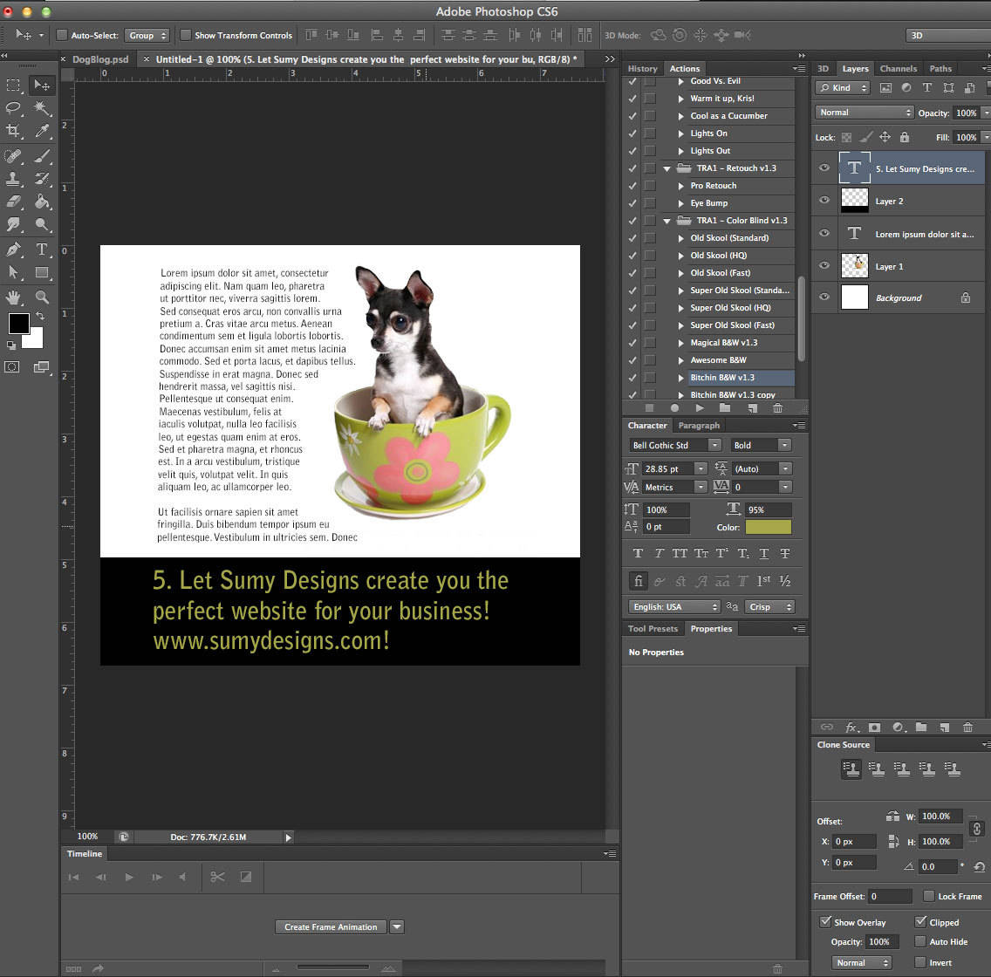Image resolution: width=991 pixels, height=977 pixels.
Task: Hide the Layer 2 layer
Action: click(x=824, y=201)
